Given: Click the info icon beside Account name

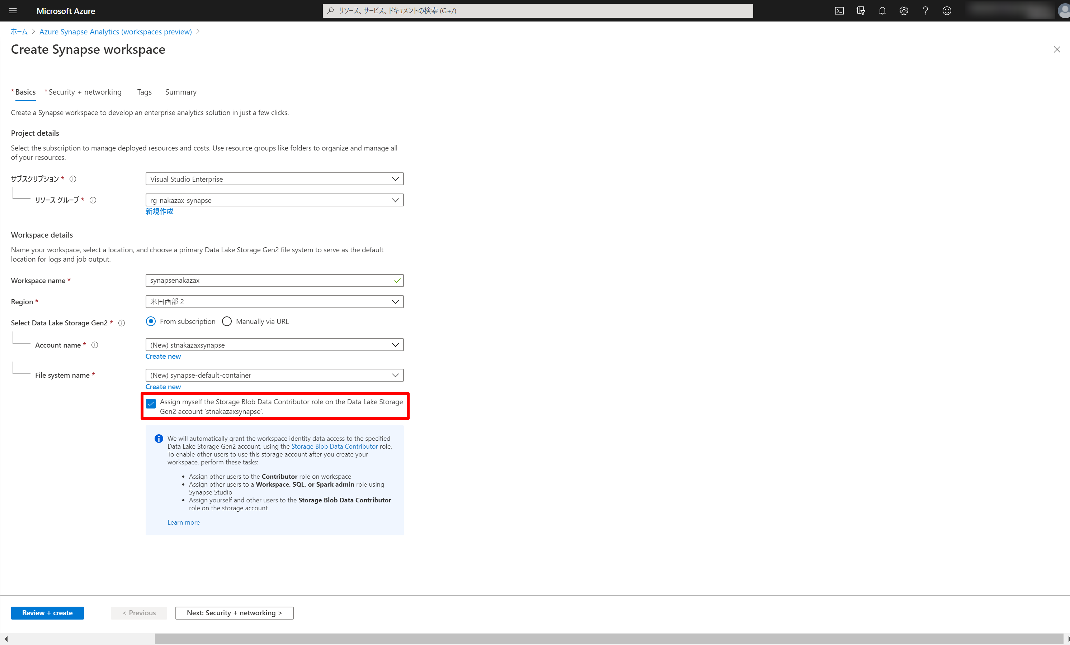Looking at the screenshot, I should click(95, 345).
